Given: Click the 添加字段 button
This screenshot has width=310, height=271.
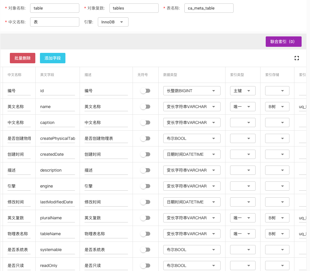Looking at the screenshot, I should pyautogui.click(x=53, y=58).
